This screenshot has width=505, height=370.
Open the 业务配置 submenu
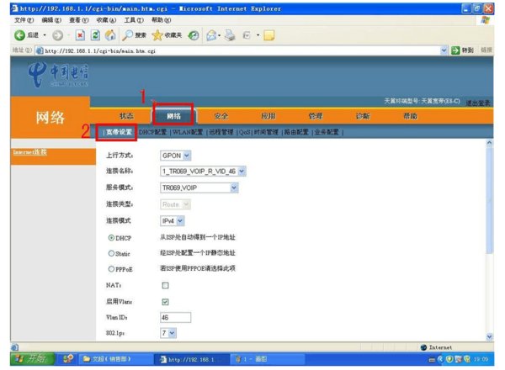click(327, 132)
